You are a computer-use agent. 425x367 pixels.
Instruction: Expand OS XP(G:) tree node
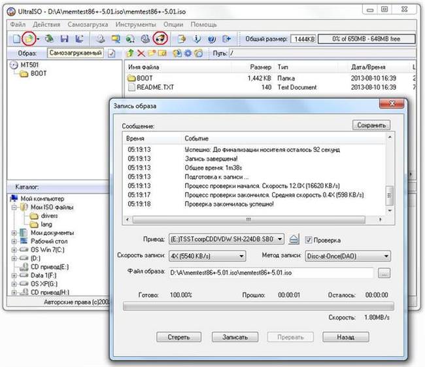pos(14,284)
